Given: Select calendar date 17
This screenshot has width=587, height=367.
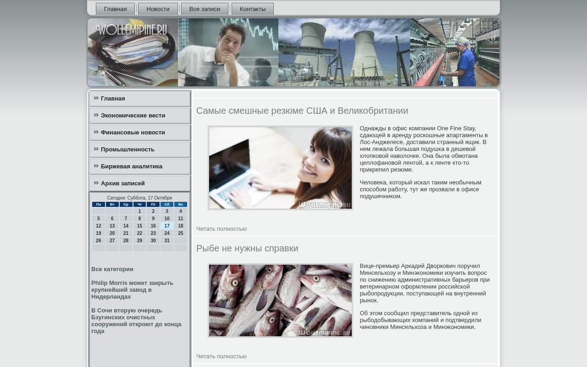Looking at the screenshot, I should (167, 226).
